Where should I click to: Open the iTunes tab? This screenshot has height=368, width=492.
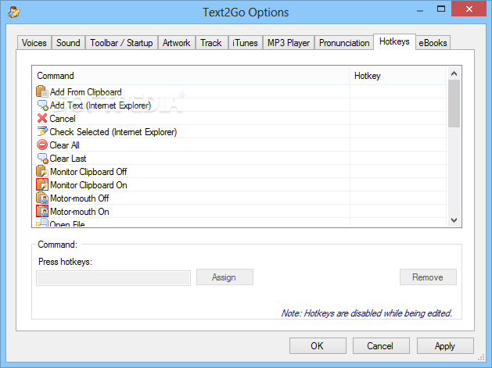pyautogui.click(x=245, y=43)
